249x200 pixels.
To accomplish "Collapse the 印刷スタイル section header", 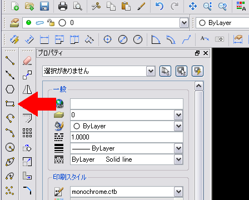I will click(69, 177).
